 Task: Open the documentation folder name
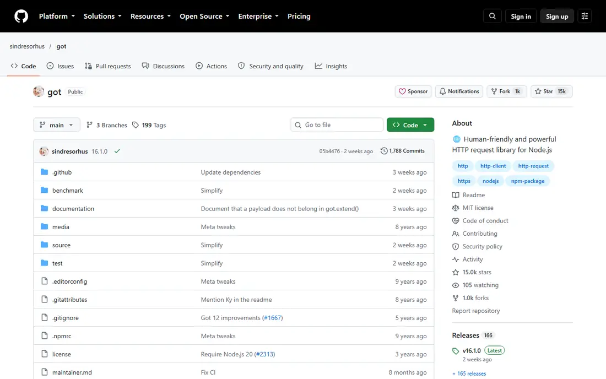[x=73, y=209]
